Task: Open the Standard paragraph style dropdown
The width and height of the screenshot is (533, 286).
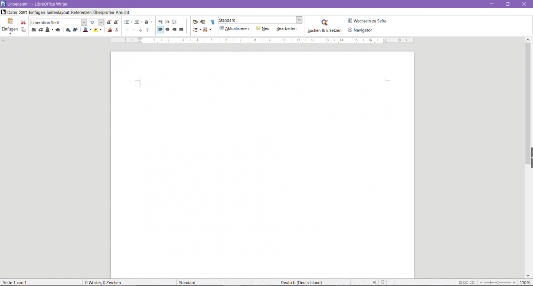Action: pyautogui.click(x=299, y=20)
